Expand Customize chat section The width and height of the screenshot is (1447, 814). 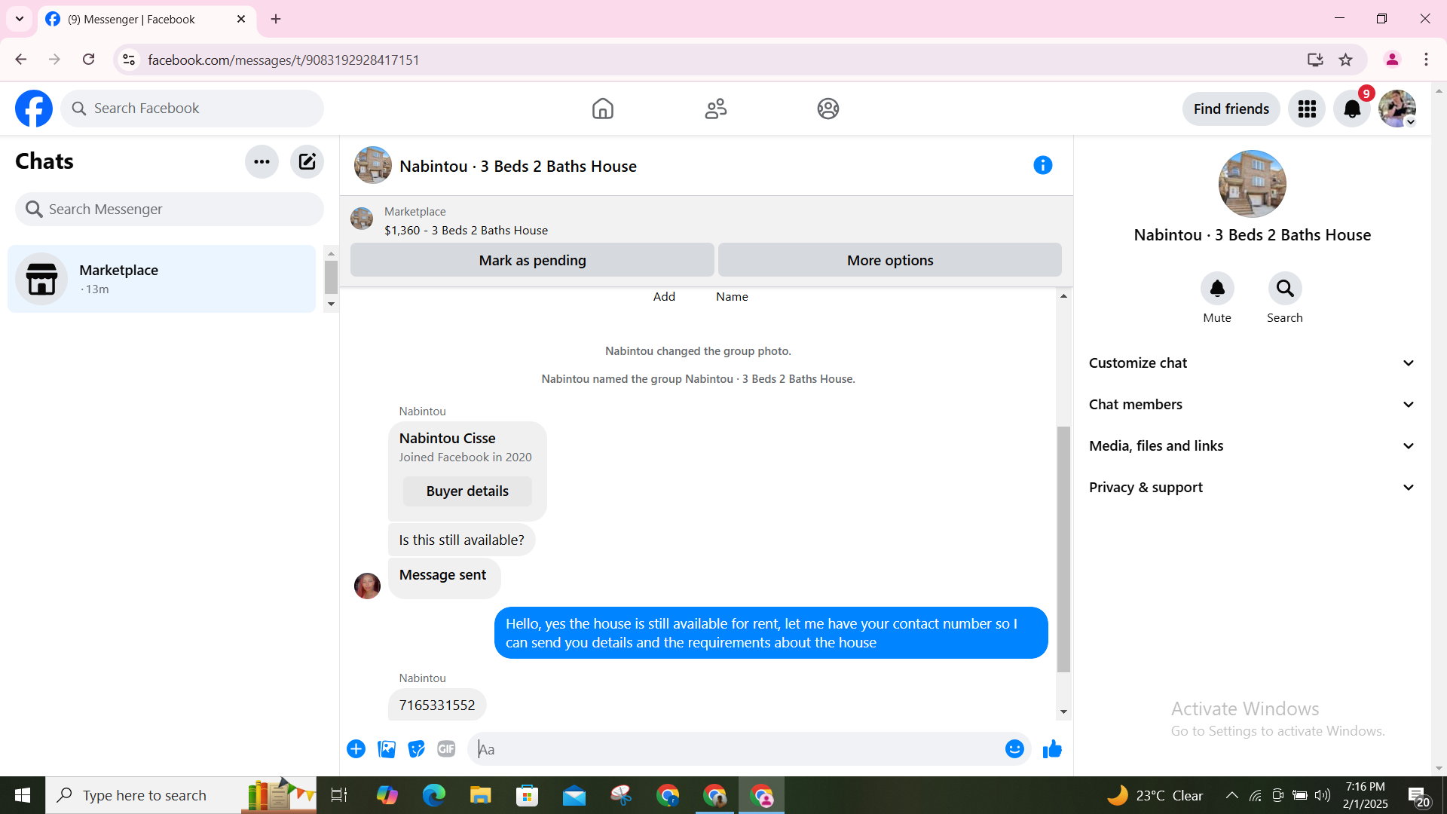(x=1252, y=363)
